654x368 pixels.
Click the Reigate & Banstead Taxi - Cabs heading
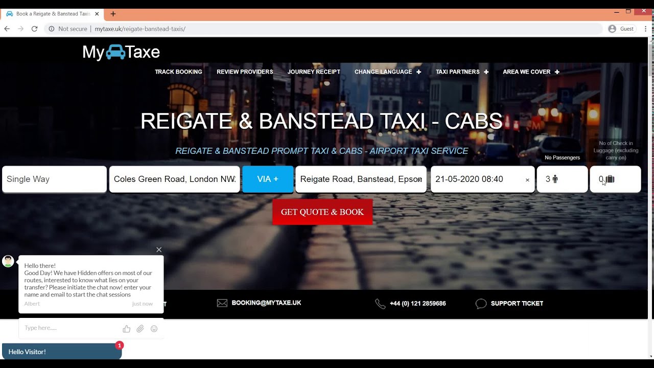click(322, 121)
